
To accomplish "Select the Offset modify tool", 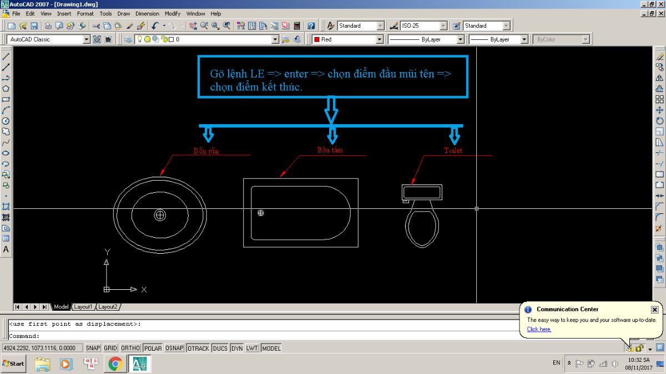I will 659,89.
